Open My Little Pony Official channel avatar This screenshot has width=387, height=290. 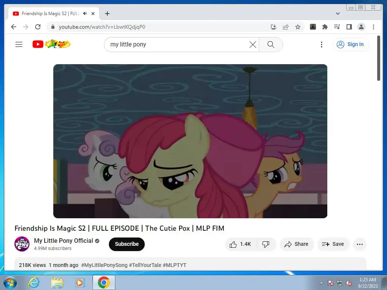coord(22,244)
